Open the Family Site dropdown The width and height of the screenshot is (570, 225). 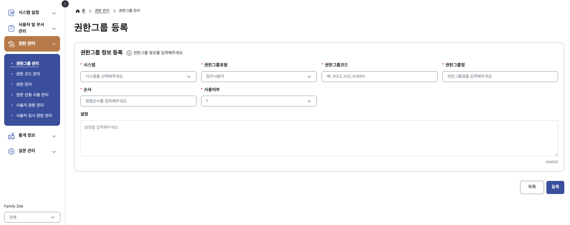[x=32, y=217]
